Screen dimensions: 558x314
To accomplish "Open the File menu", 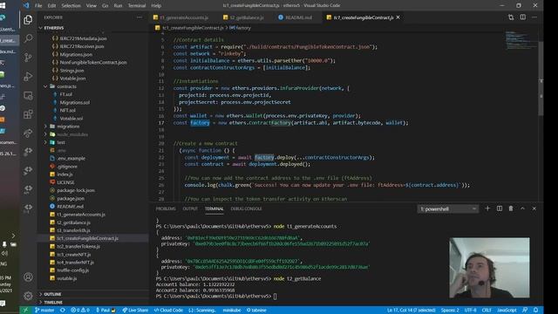I will click(38, 5).
